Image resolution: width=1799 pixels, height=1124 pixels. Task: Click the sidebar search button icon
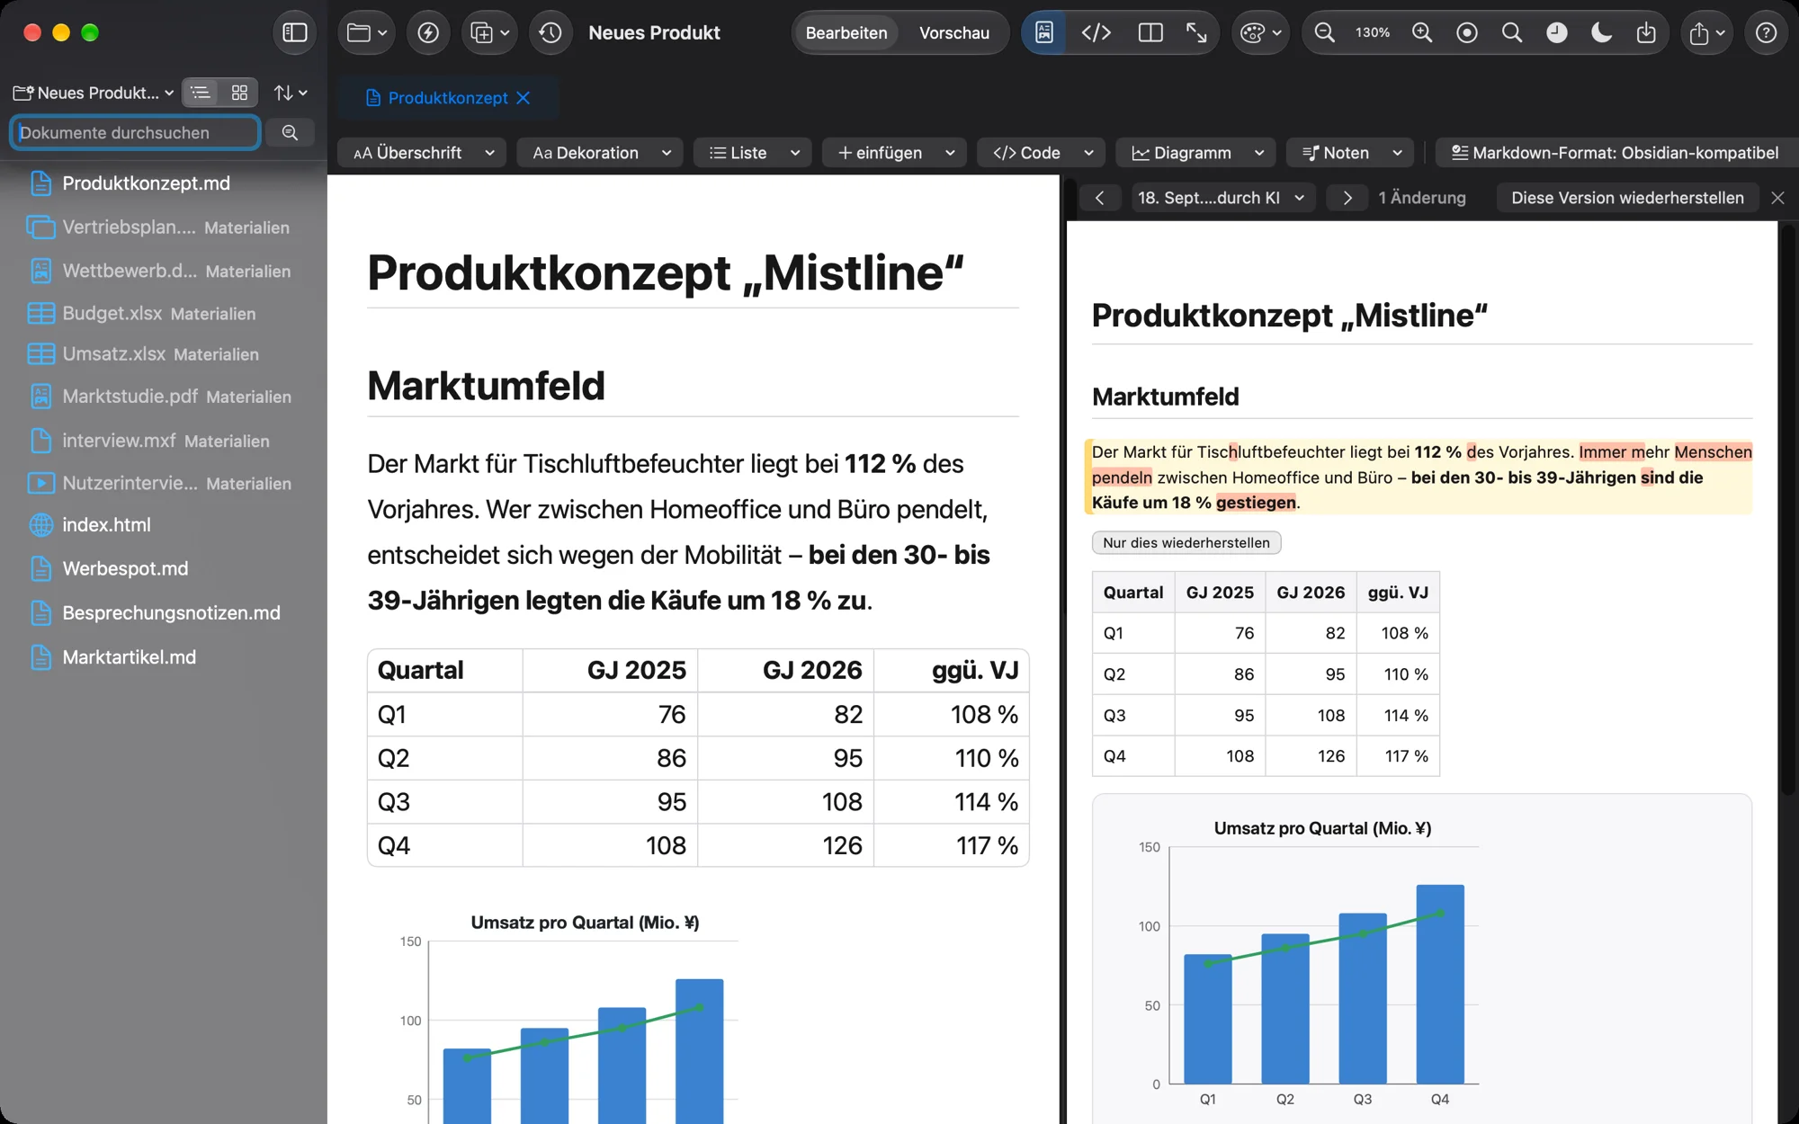click(x=290, y=132)
